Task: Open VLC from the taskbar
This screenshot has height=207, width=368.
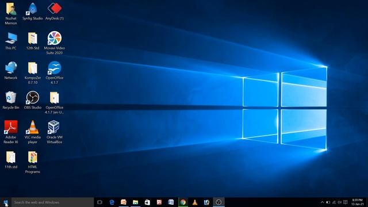Action: pos(195,202)
